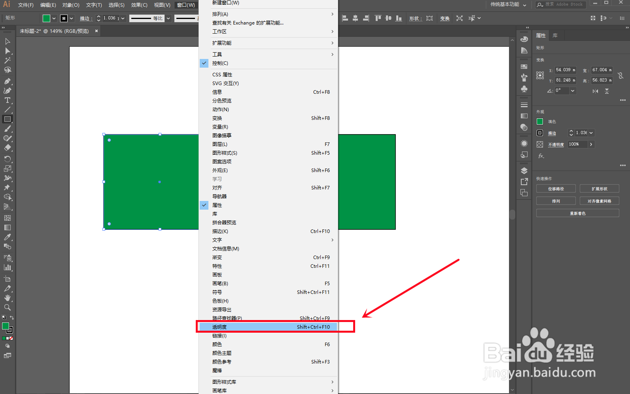Open fill color dropdown in control bar

[x=54, y=18]
